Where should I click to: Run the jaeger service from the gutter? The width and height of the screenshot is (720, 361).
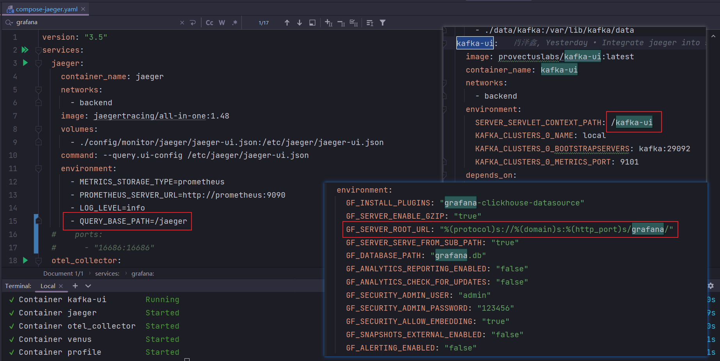25,63
